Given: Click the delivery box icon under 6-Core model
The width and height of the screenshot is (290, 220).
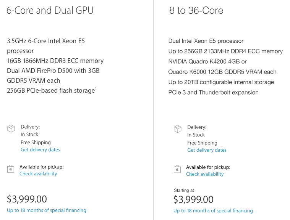Looking at the screenshot, I should coord(11,129).
